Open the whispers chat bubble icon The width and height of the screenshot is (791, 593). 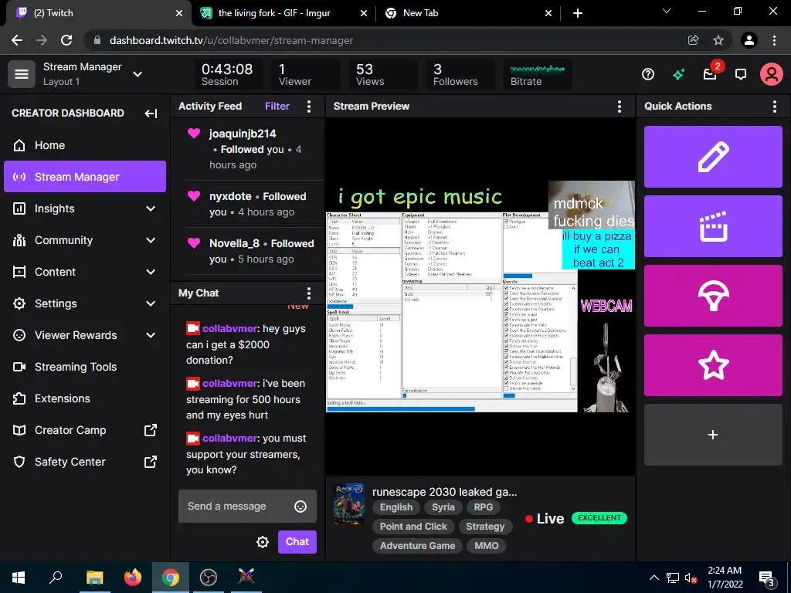click(741, 75)
